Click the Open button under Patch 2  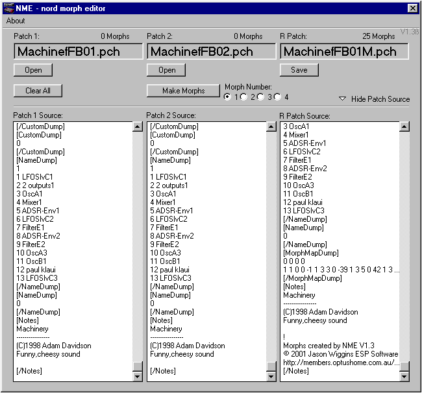pos(167,70)
